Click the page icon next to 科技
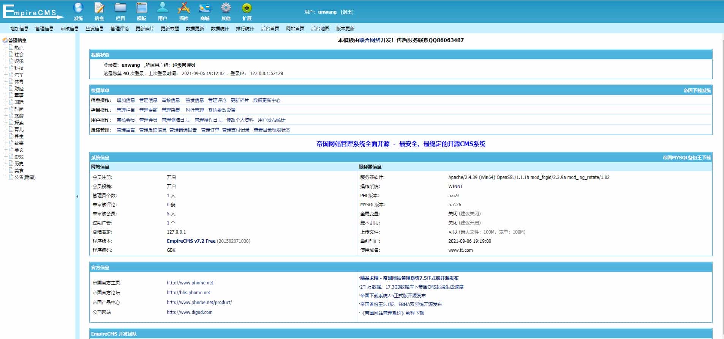 pyautogui.click(x=11, y=67)
